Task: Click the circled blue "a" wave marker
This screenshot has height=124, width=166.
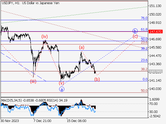Action: (61, 89)
